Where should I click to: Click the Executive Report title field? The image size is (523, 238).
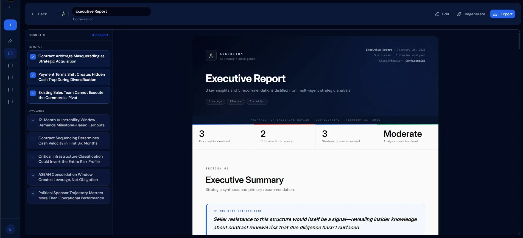111,11
